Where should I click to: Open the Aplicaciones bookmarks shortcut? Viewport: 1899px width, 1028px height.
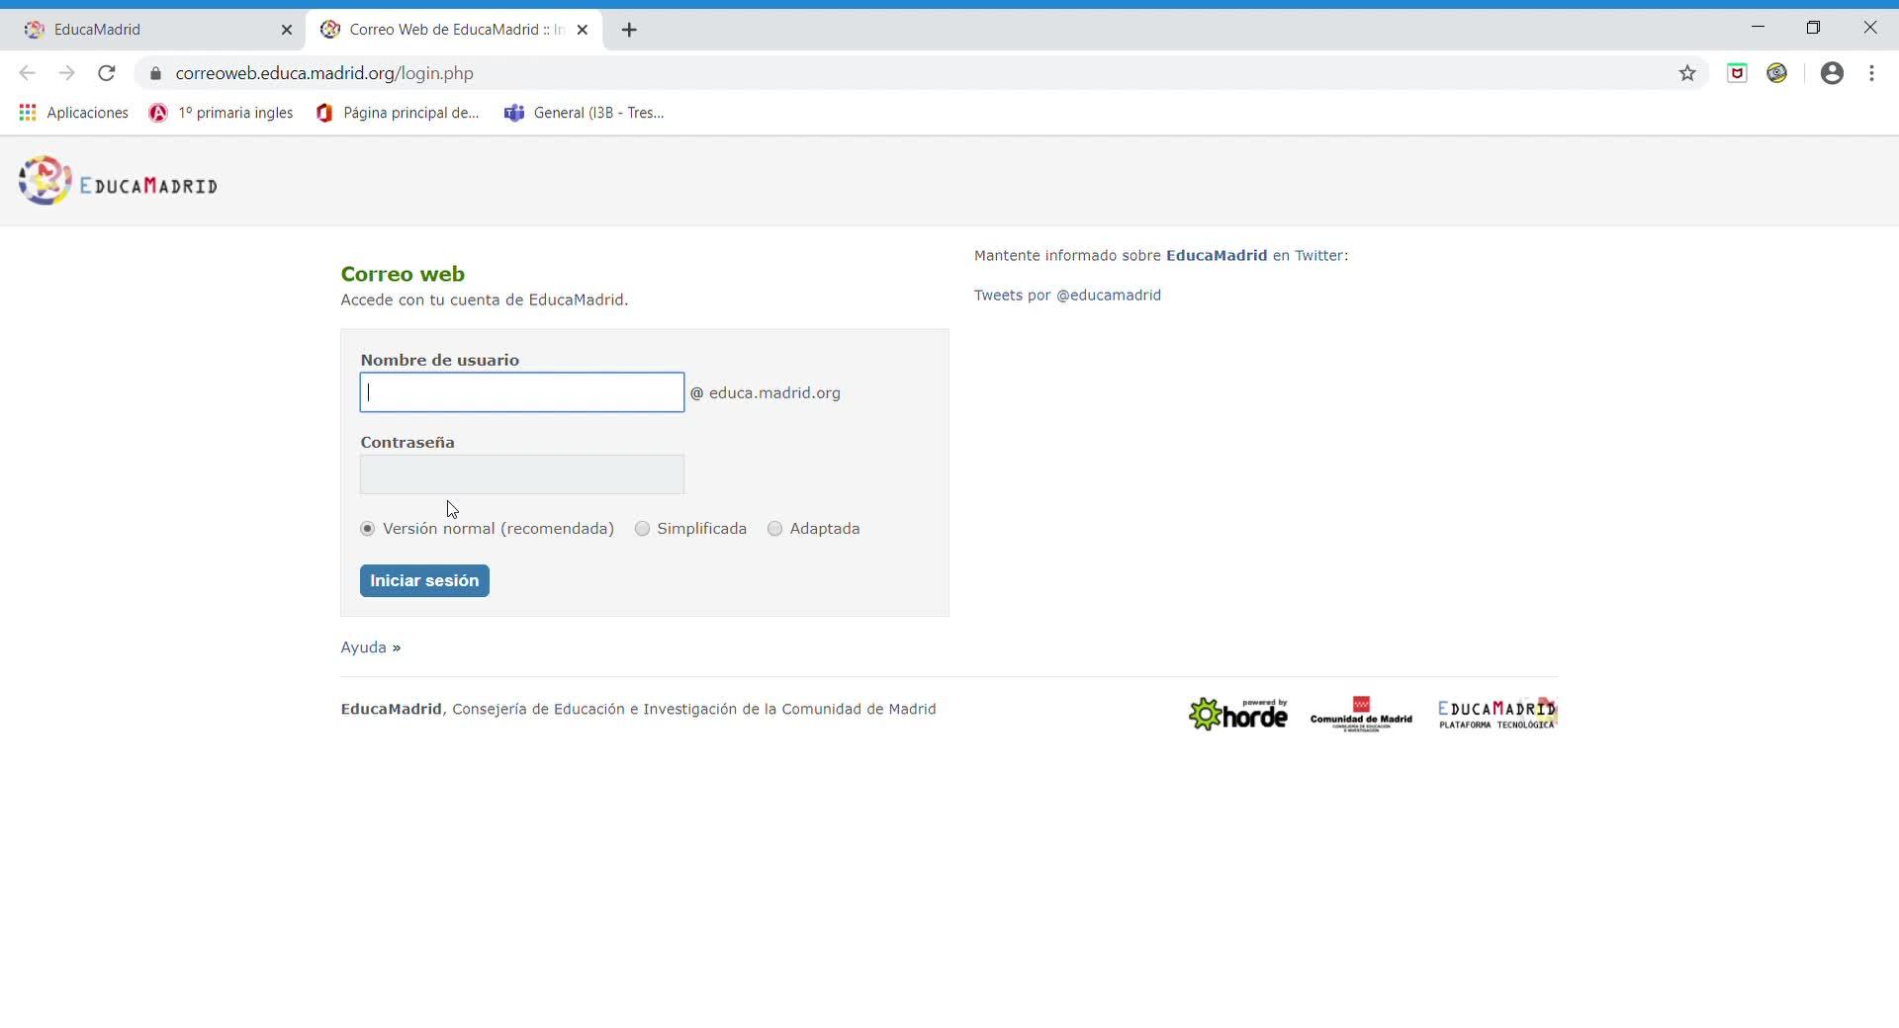click(74, 113)
